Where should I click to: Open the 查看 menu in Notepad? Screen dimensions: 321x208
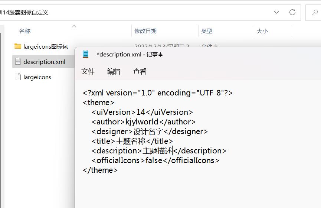140,72
